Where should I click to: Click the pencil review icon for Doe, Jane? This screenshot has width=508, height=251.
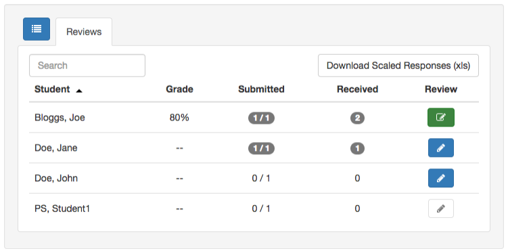(x=440, y=147)
